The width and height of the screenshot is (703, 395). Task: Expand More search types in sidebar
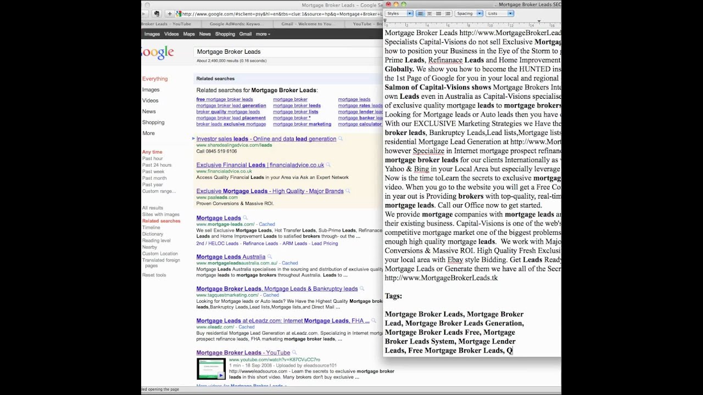point(148,133)
